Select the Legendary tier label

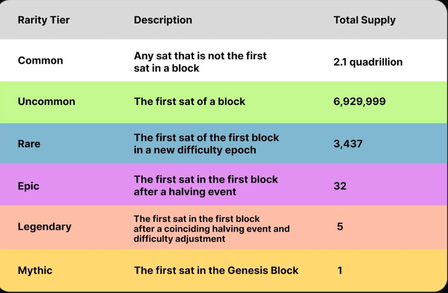coord(44,226)
